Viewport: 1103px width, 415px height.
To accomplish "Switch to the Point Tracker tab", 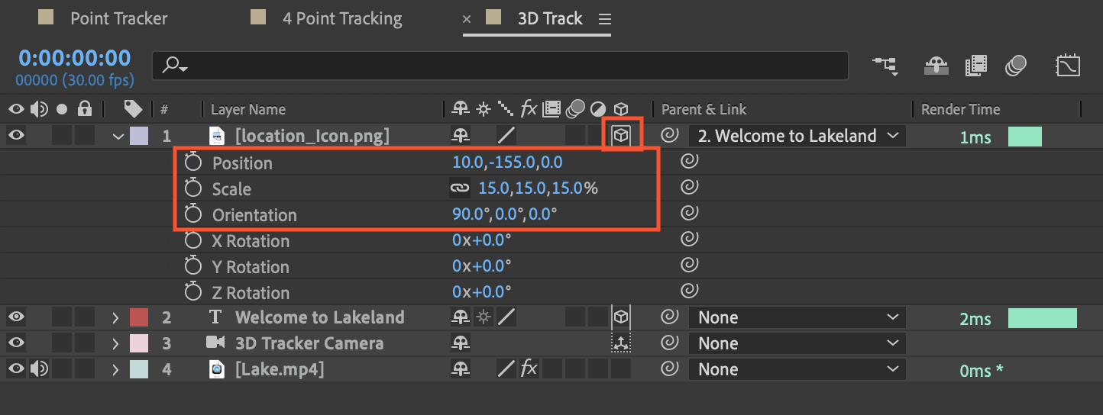I will (118, 18).
